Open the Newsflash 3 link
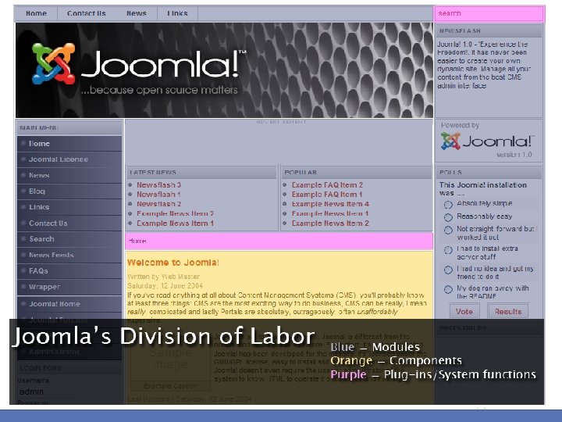This screenshot has width=562, height=422. tap(158, 184)
